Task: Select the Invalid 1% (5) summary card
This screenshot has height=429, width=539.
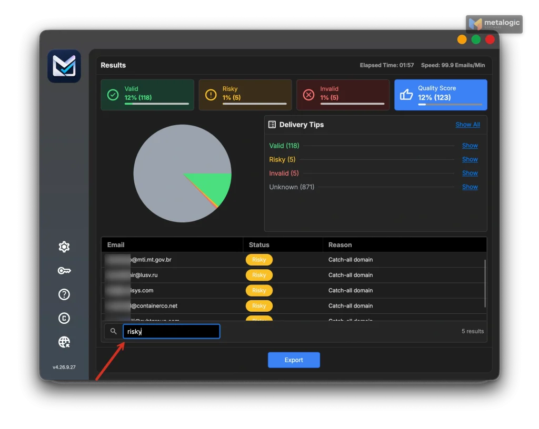Action: click(x=343, y=95)
